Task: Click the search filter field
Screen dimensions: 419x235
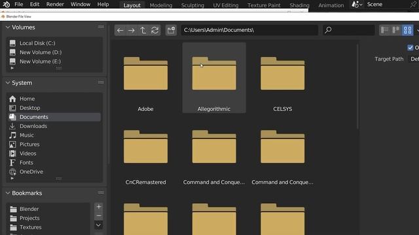Action: [x=349, y=30]
